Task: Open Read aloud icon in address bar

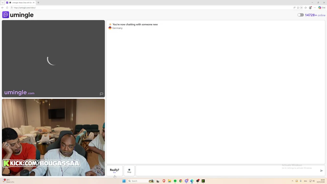Action: click(x=295, y=8)
